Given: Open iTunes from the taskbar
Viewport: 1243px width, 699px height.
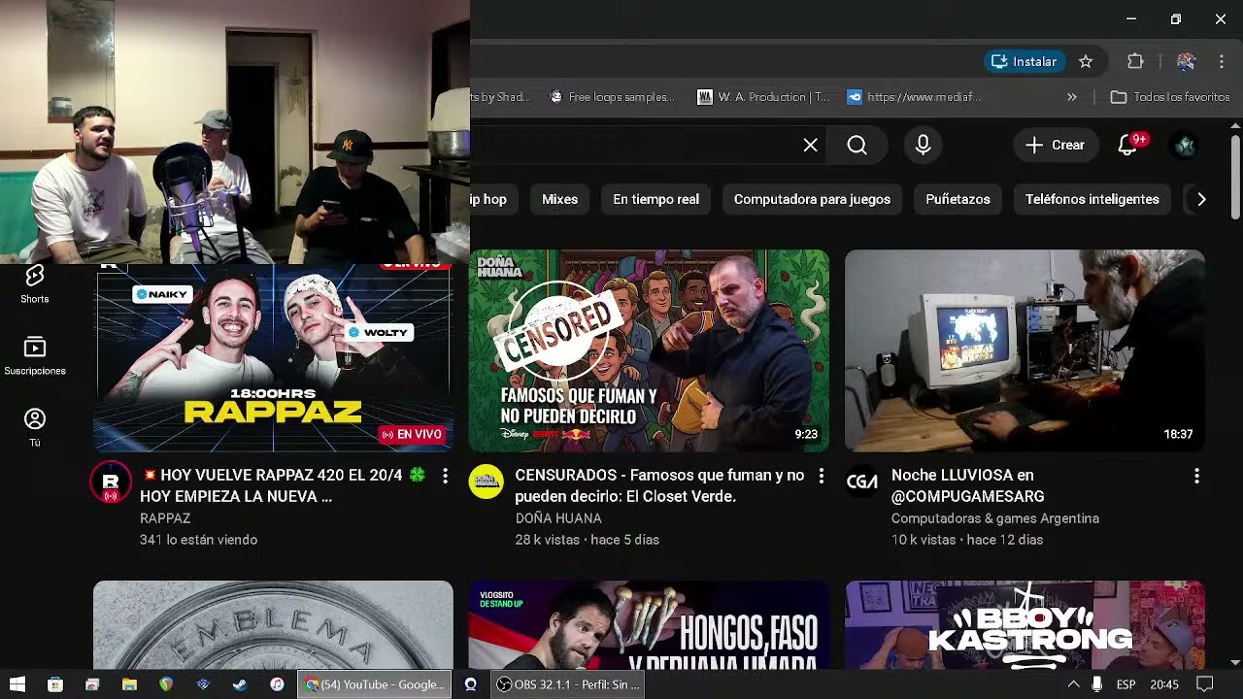Looking at the screenshot, I should click(277, 684).
